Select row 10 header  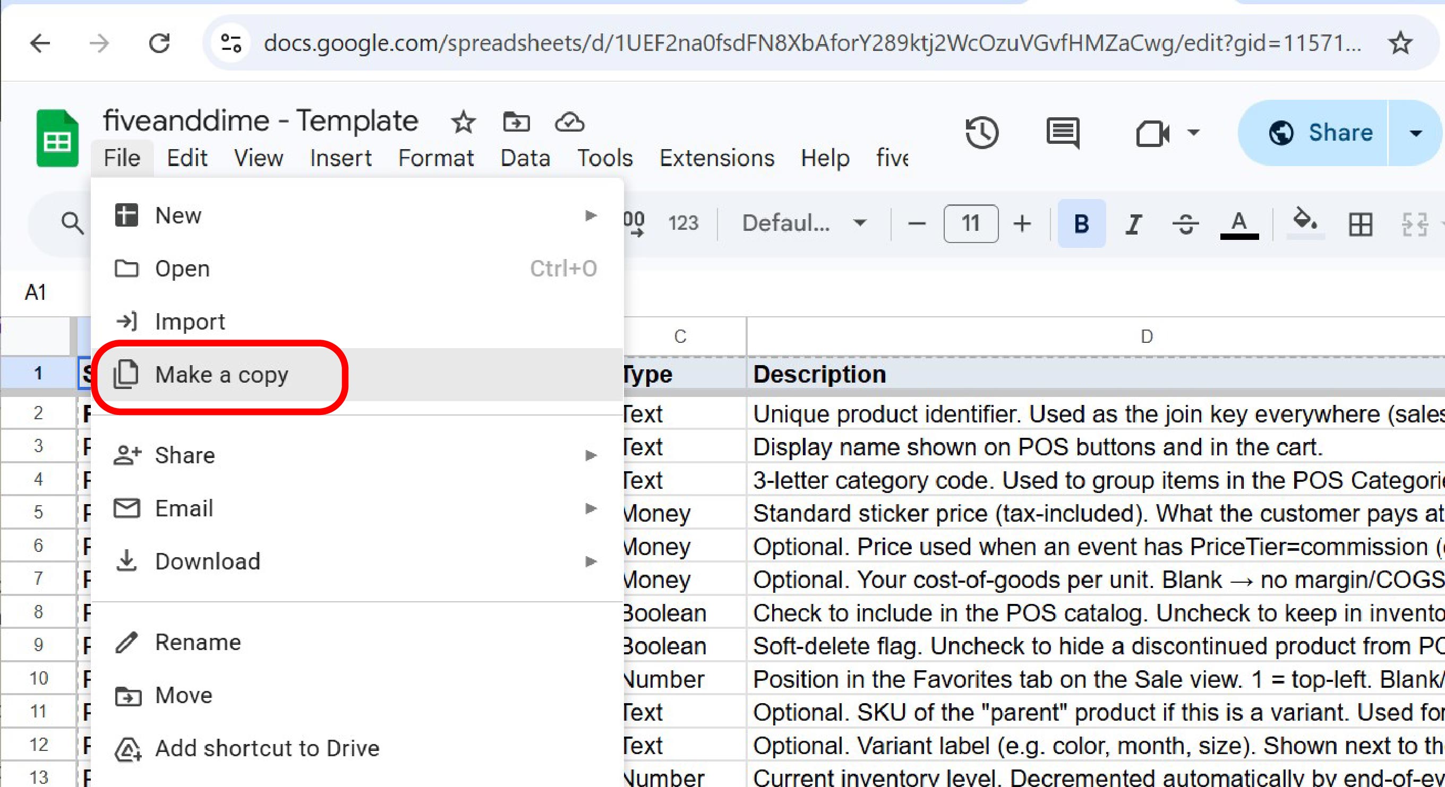[38, 678]
